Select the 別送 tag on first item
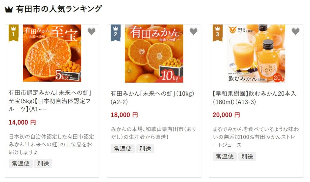Screen dimensions: 310x182 click(43, 164)
